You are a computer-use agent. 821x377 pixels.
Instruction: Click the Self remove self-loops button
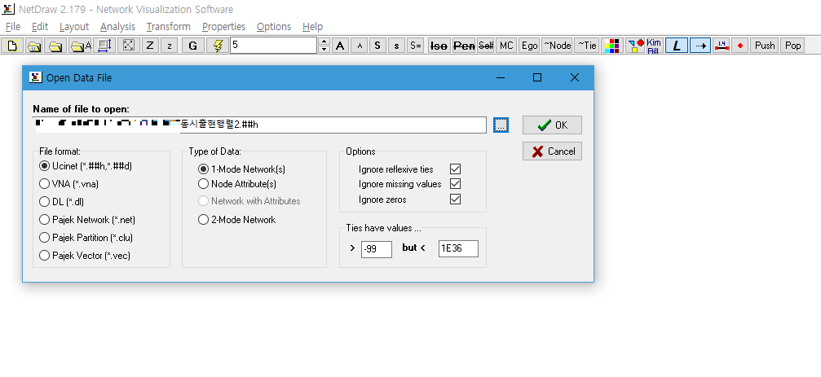pyautogui.click(x=486, y=46)
